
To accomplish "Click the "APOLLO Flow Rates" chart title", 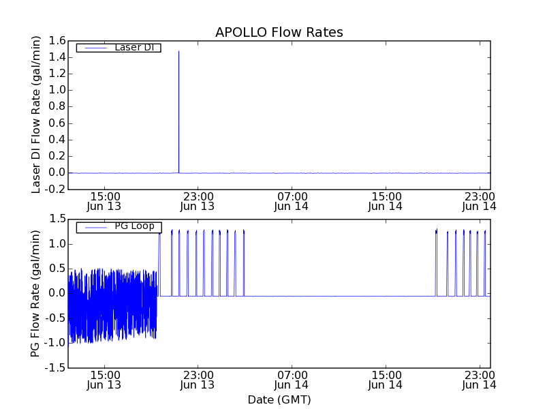I will click(279, 32).
